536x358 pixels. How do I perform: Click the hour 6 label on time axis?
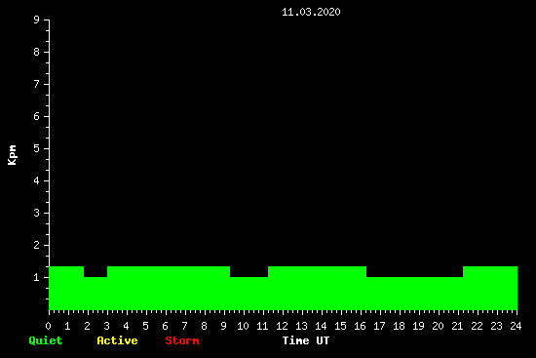[165, 326]
